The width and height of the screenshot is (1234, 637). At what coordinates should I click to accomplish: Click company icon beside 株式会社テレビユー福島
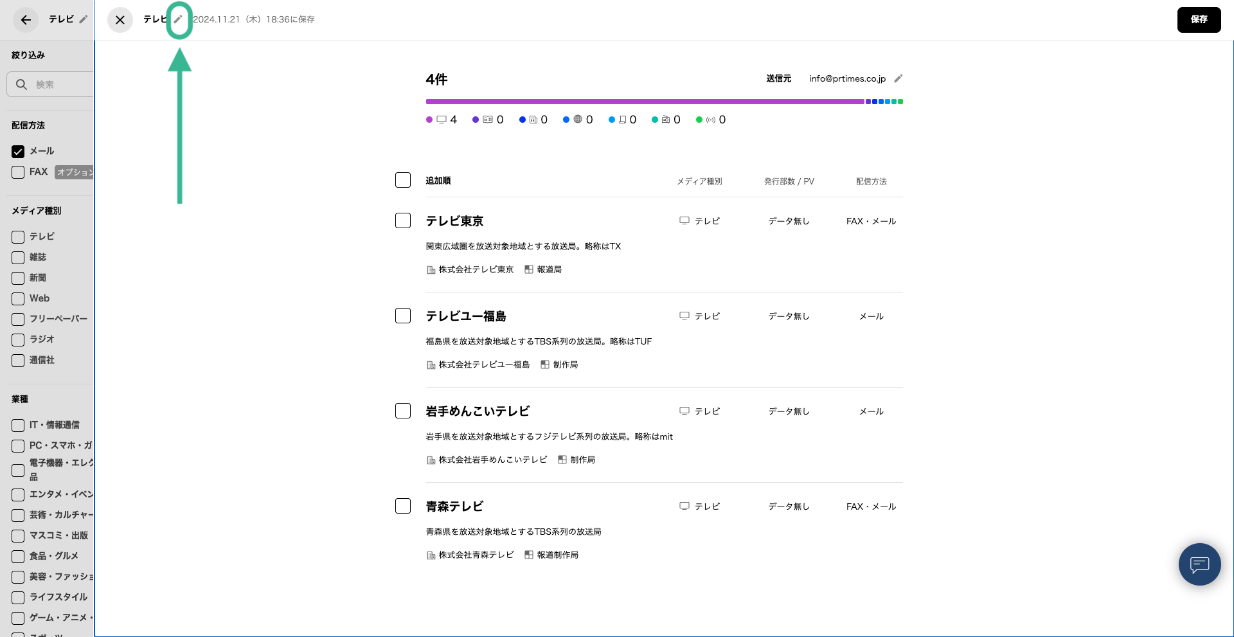click(x=431, y=365)
